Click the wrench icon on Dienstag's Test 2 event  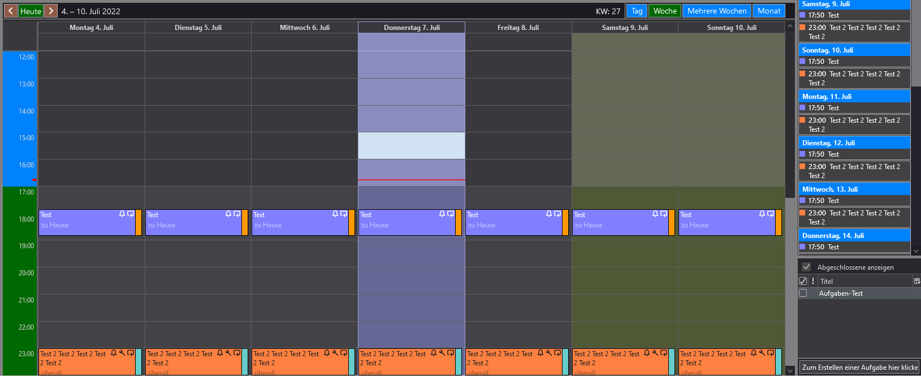click(228, 353)
